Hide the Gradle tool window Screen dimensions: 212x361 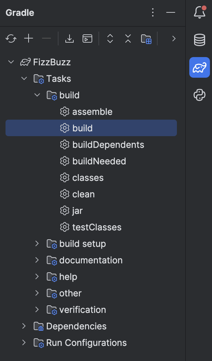pyautogui.click(x=171, y=12)
